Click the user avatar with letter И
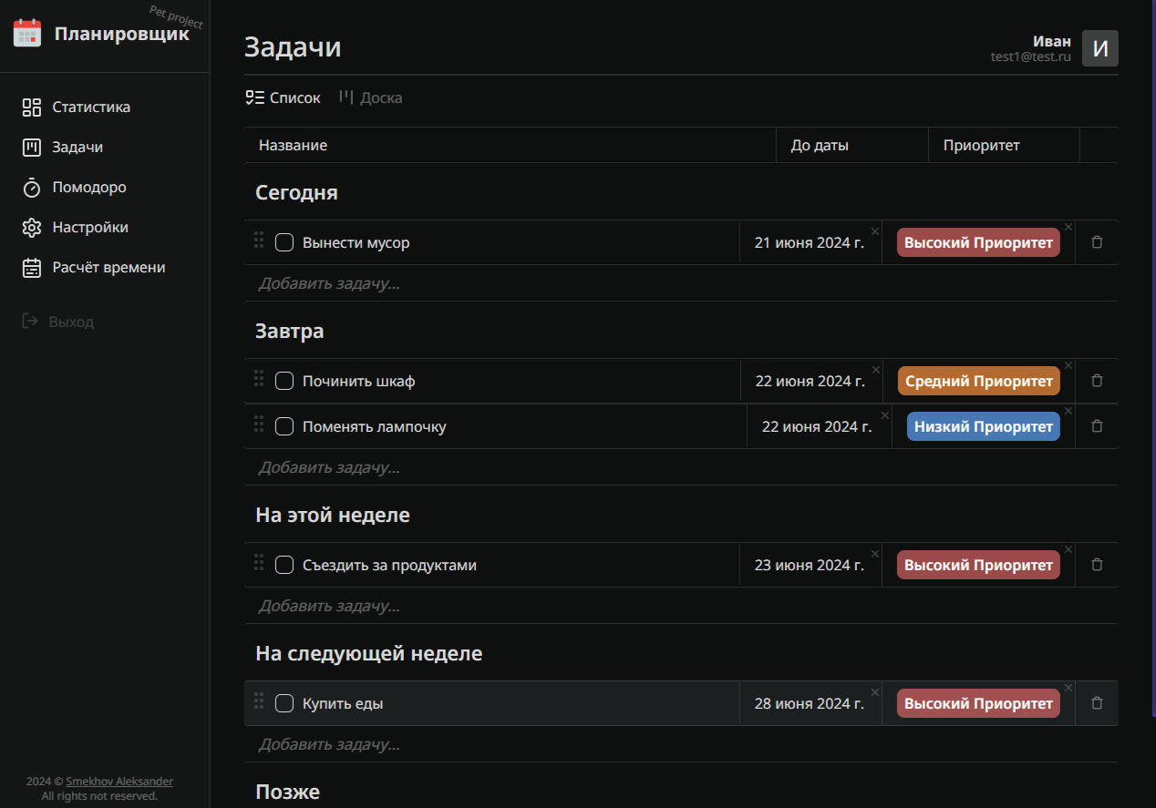Screen dimensions: 1156x808 click(x=1099, y=48)
